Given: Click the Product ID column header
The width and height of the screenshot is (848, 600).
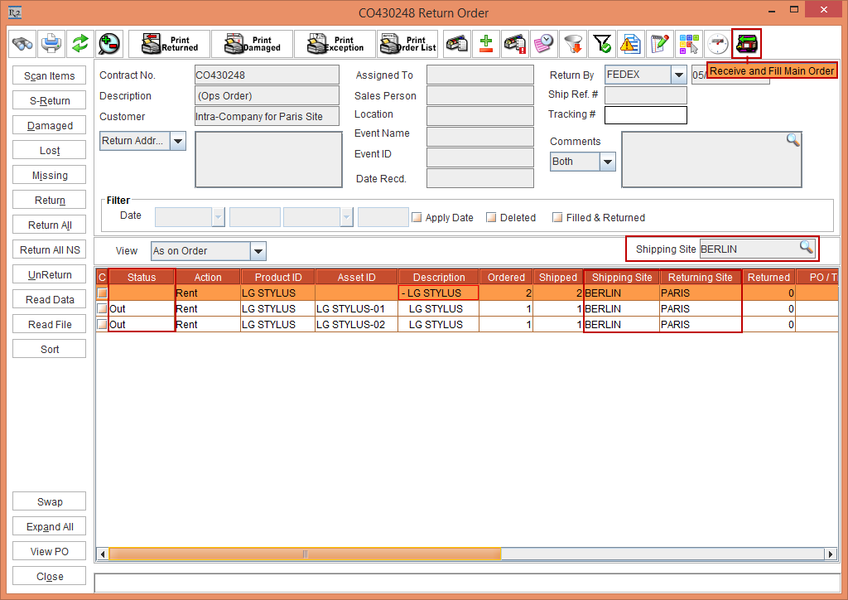Looking at the screenshot, I should (x=277, y=277).
